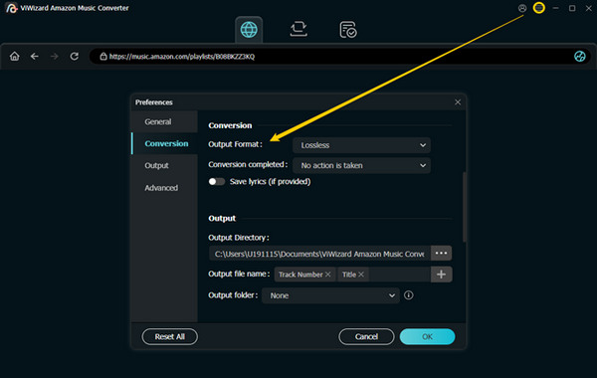Reload the current page
The image size is (597, 378).
75,57
